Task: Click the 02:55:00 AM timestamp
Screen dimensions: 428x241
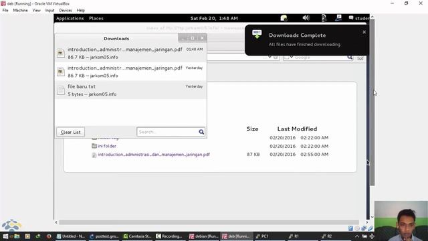Action: [x=314, y=155]
